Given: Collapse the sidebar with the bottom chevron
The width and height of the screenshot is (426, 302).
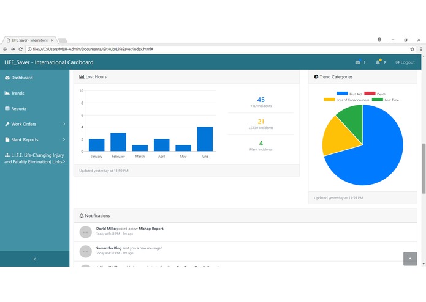Looking at the screenshot, I should point(35,259).
